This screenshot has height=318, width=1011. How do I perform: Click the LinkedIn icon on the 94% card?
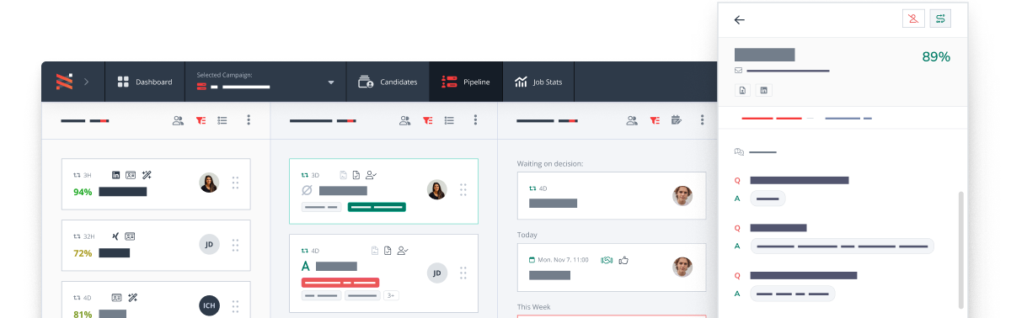(115, 175)
